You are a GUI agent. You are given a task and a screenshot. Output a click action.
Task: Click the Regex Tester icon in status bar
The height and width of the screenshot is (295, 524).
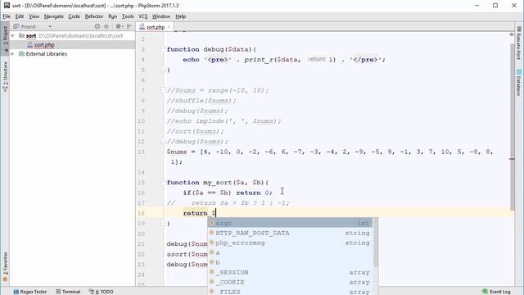coord(16,292)
